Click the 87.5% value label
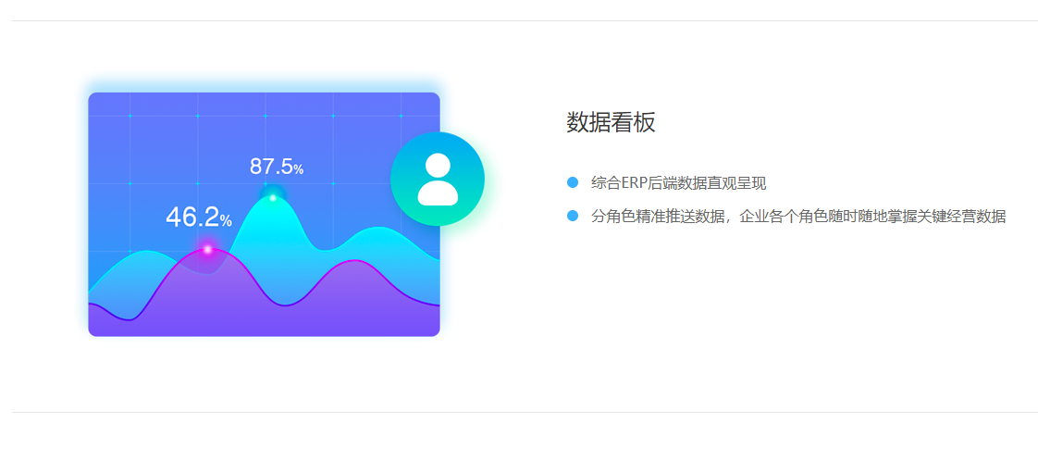Image resolution: width=1038 pixels, height=460 pixels. pos(277,166)
